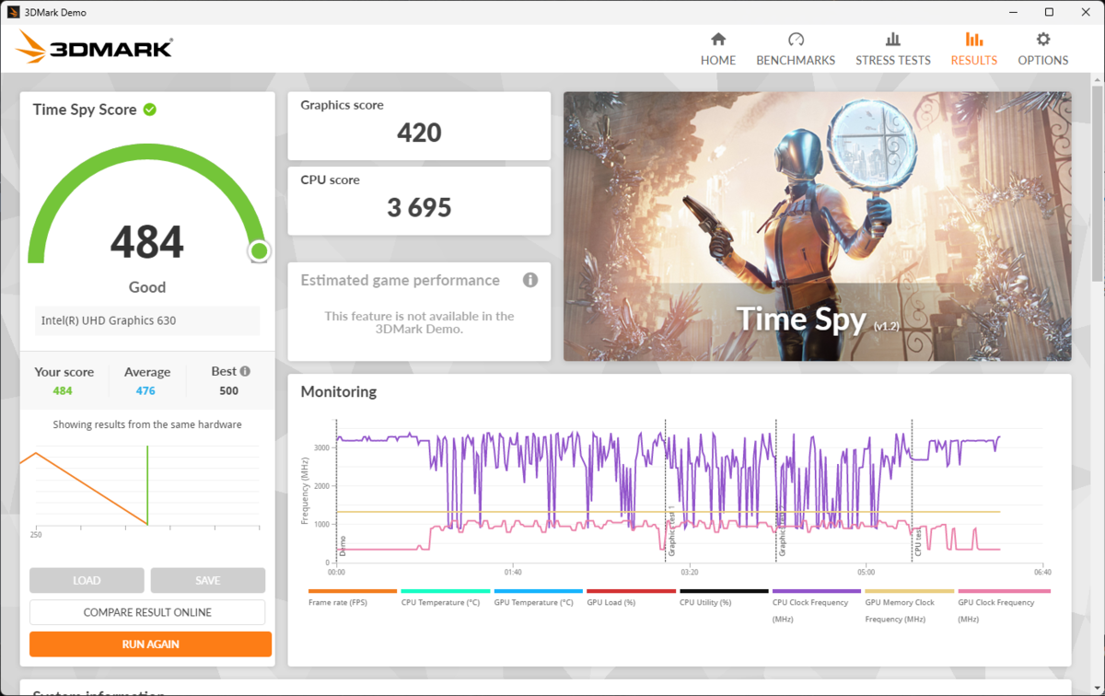Click 'Showing results from the same hardware' text

click(147, 424)
